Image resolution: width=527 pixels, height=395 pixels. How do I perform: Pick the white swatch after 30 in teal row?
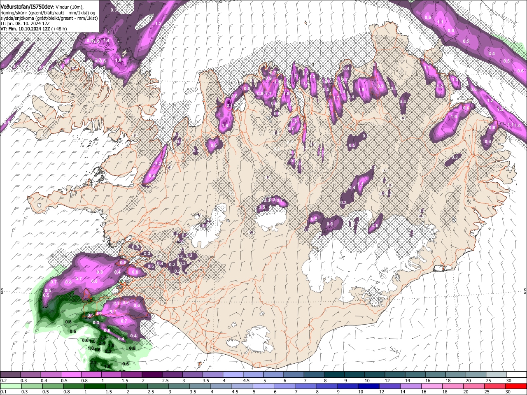point(517,375)
